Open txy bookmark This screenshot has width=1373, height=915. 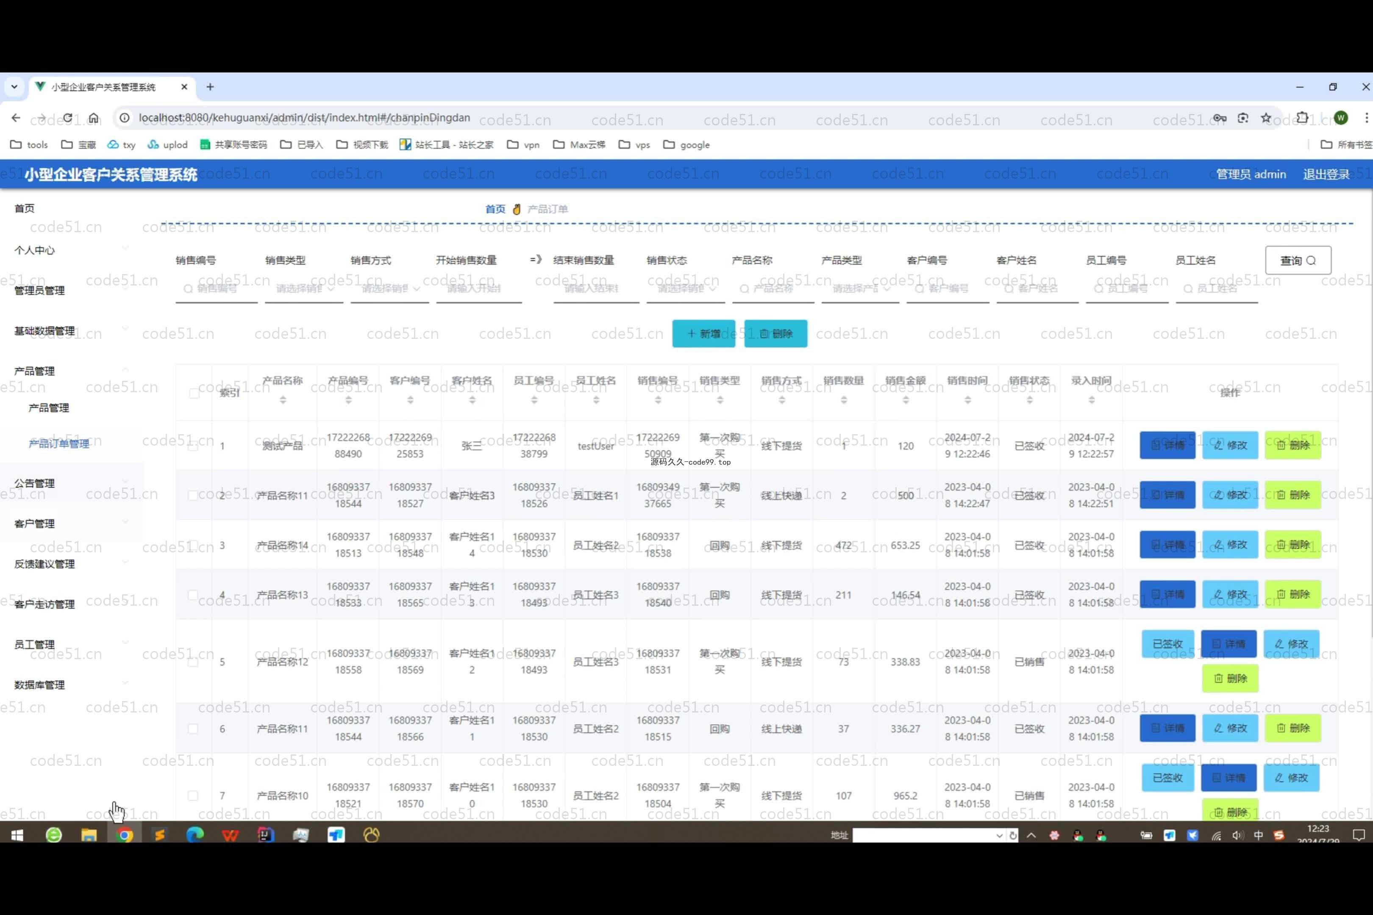point(122,145)
